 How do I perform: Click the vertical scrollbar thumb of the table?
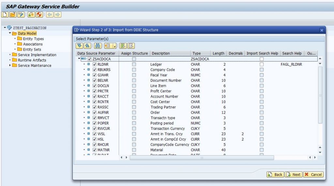(x=320, y=95)
